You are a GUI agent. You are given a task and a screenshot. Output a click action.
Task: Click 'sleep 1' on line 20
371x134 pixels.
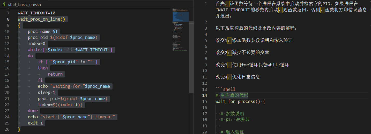pyautogui.click(x=46, y=92)
